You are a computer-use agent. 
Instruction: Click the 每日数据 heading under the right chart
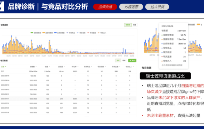point(146,68)
